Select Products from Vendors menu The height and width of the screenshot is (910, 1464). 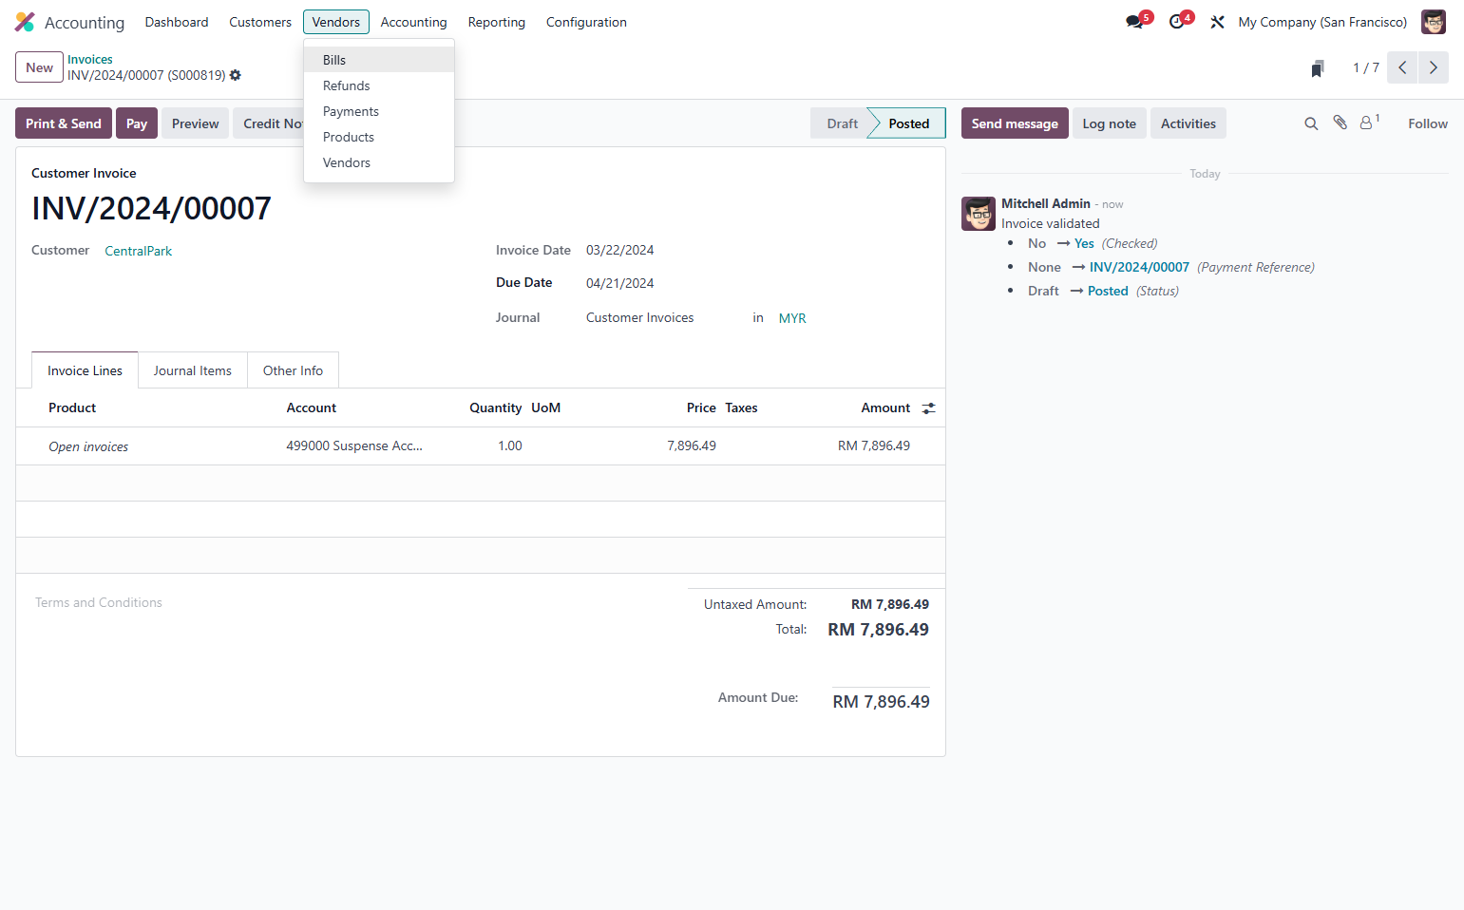tap(379, 137)
